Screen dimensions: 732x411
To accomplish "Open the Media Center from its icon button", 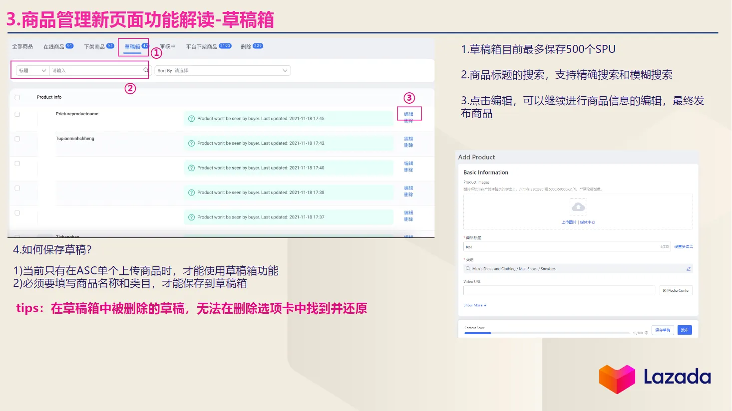I will 676,290.
